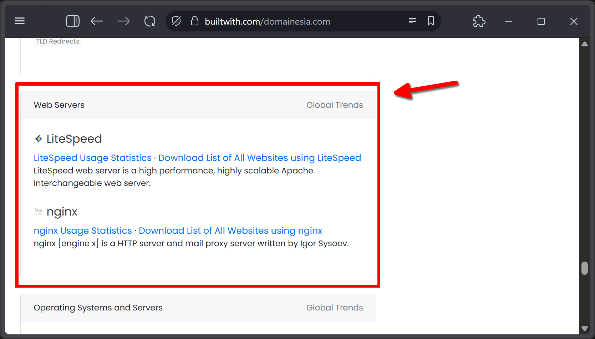Open Global Trends for Web Servers
Screen dimensions: 595x339
[x=335, y=105]
